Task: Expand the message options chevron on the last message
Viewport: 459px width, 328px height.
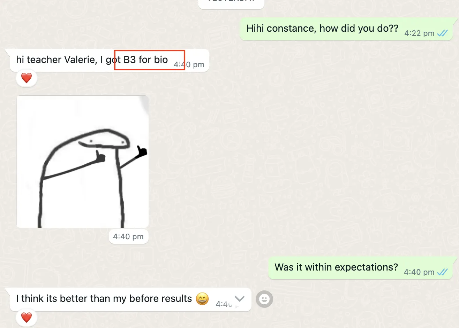Action: [x=240, y=298]
